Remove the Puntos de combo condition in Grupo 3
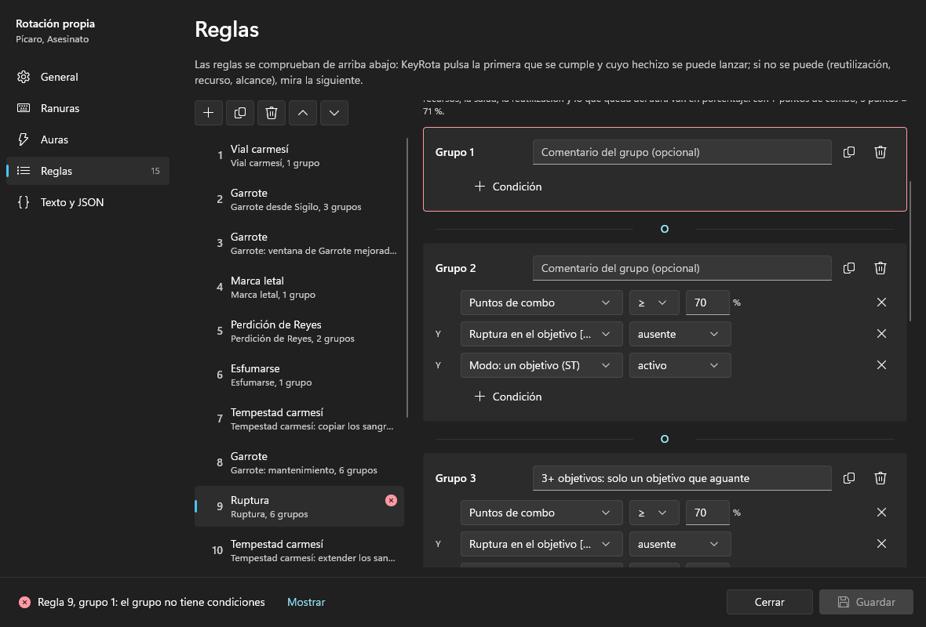Screen dimensions: 926x627 tap(881, 513)
